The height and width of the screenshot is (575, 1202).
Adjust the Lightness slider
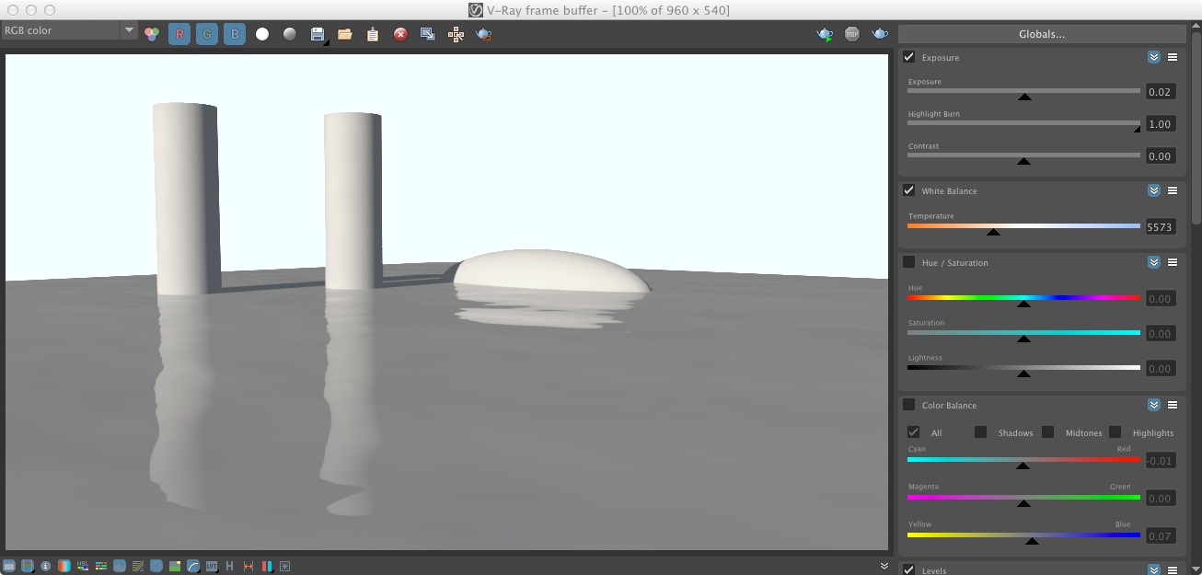1023,369
